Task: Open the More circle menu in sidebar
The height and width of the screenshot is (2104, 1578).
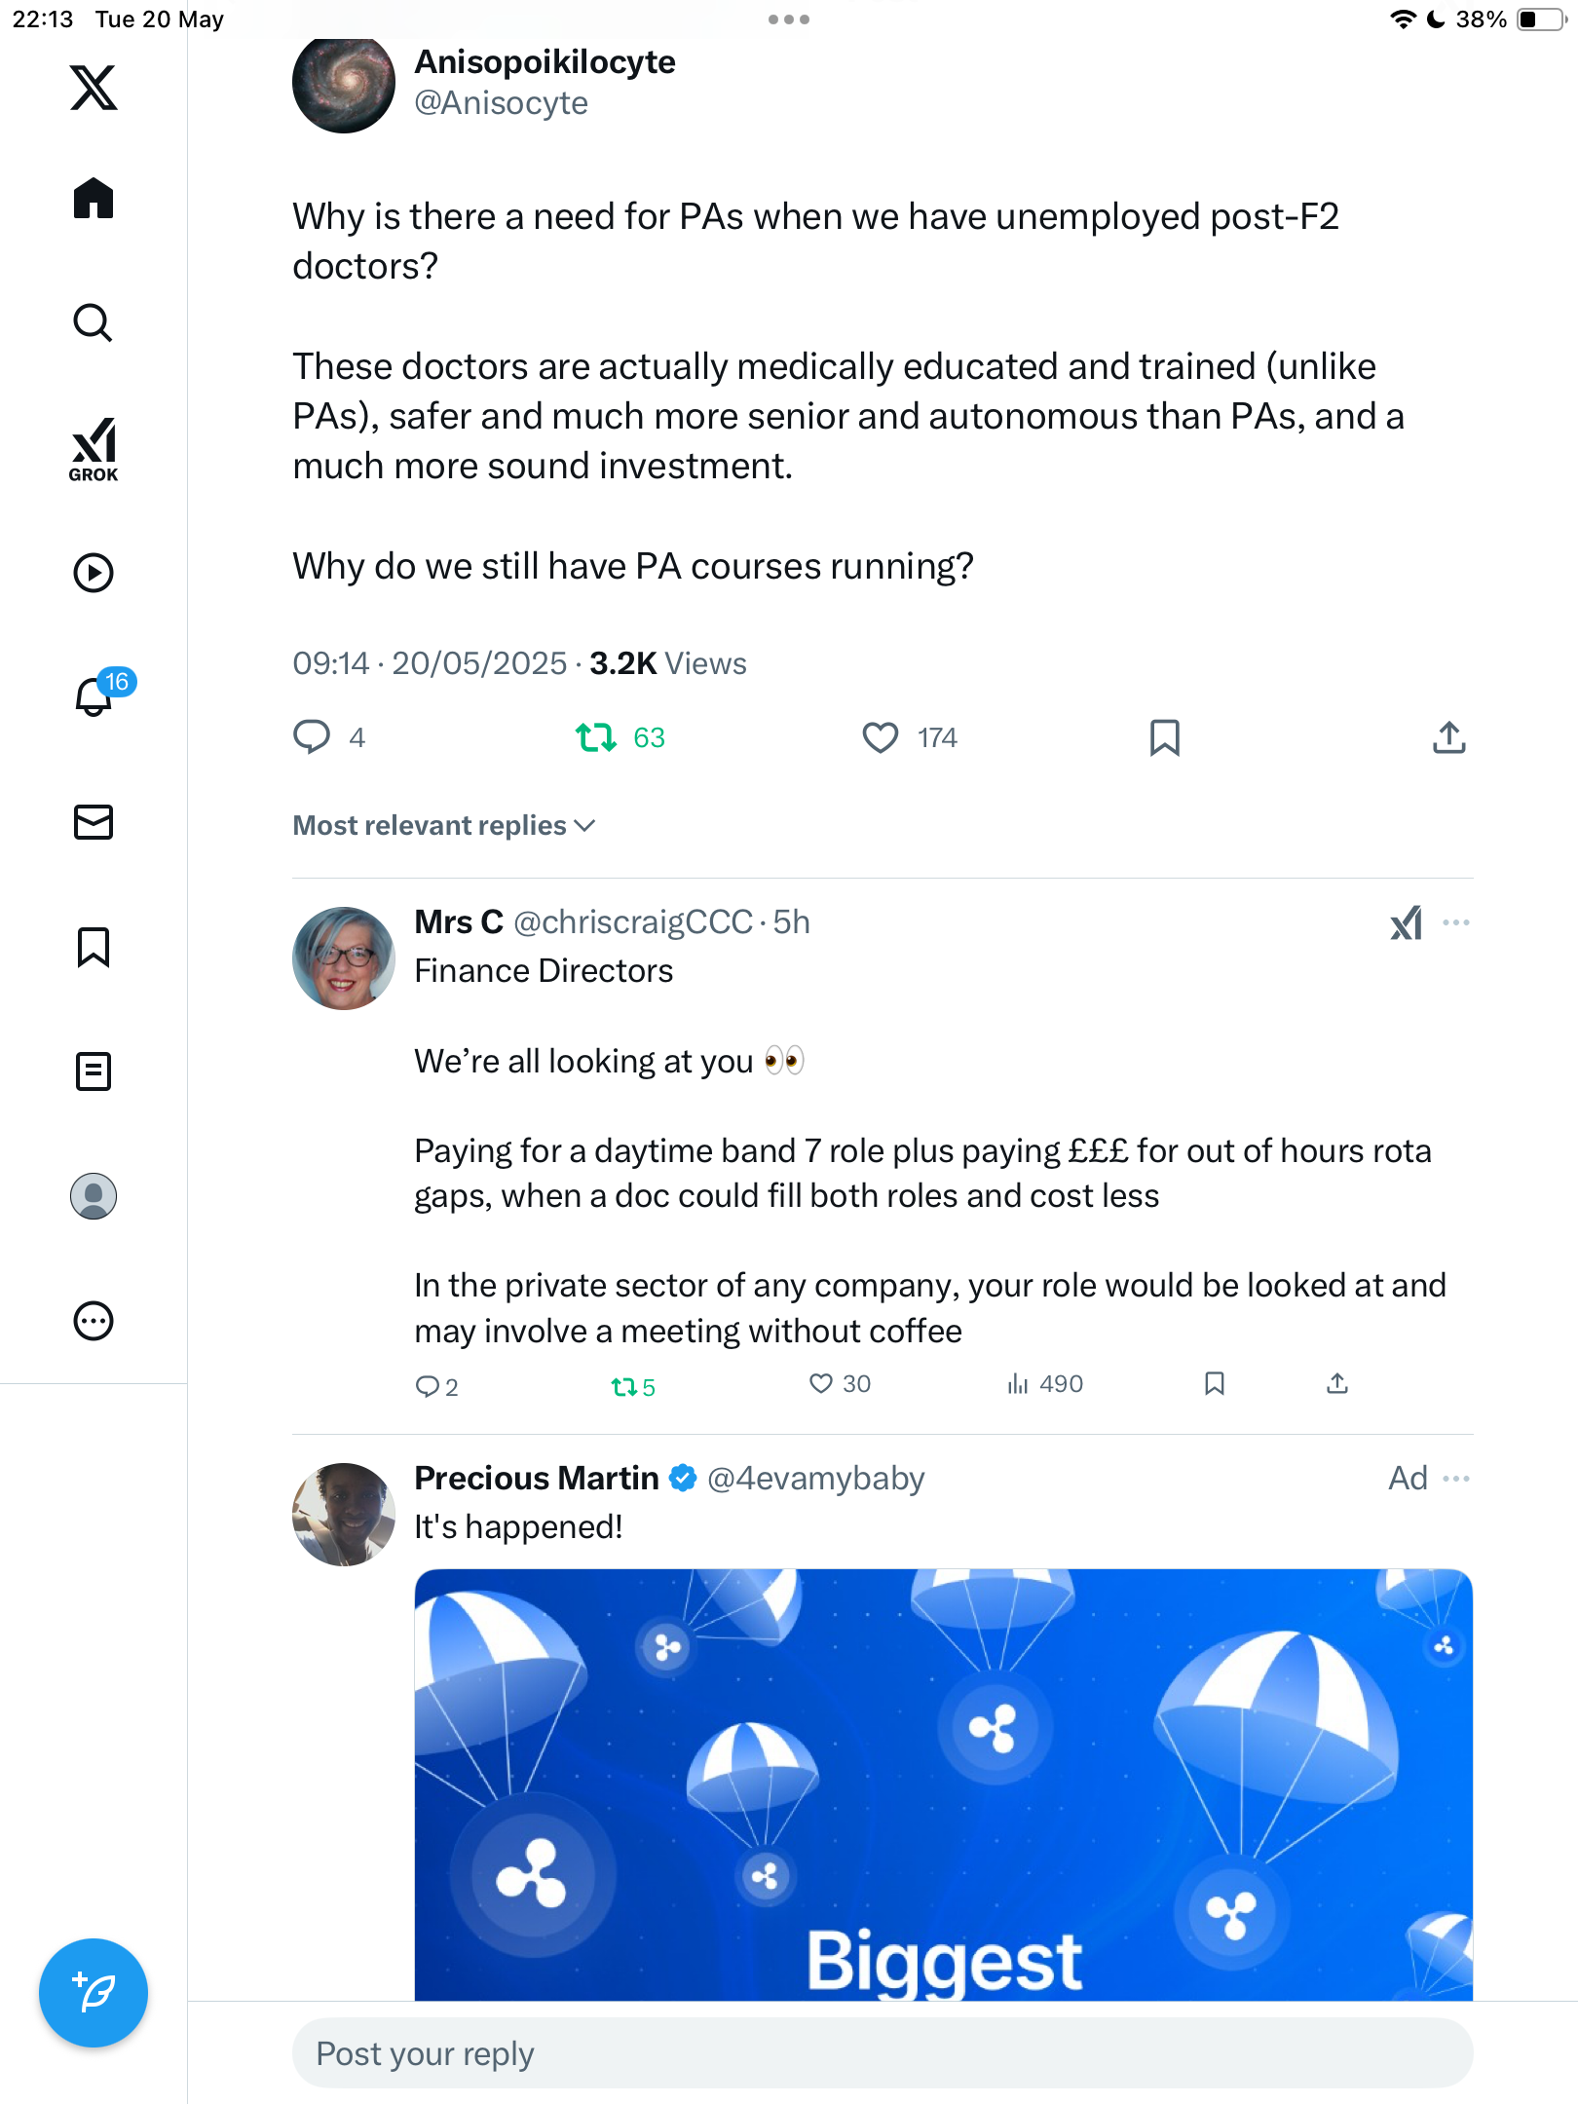Action: (94, 1321)
